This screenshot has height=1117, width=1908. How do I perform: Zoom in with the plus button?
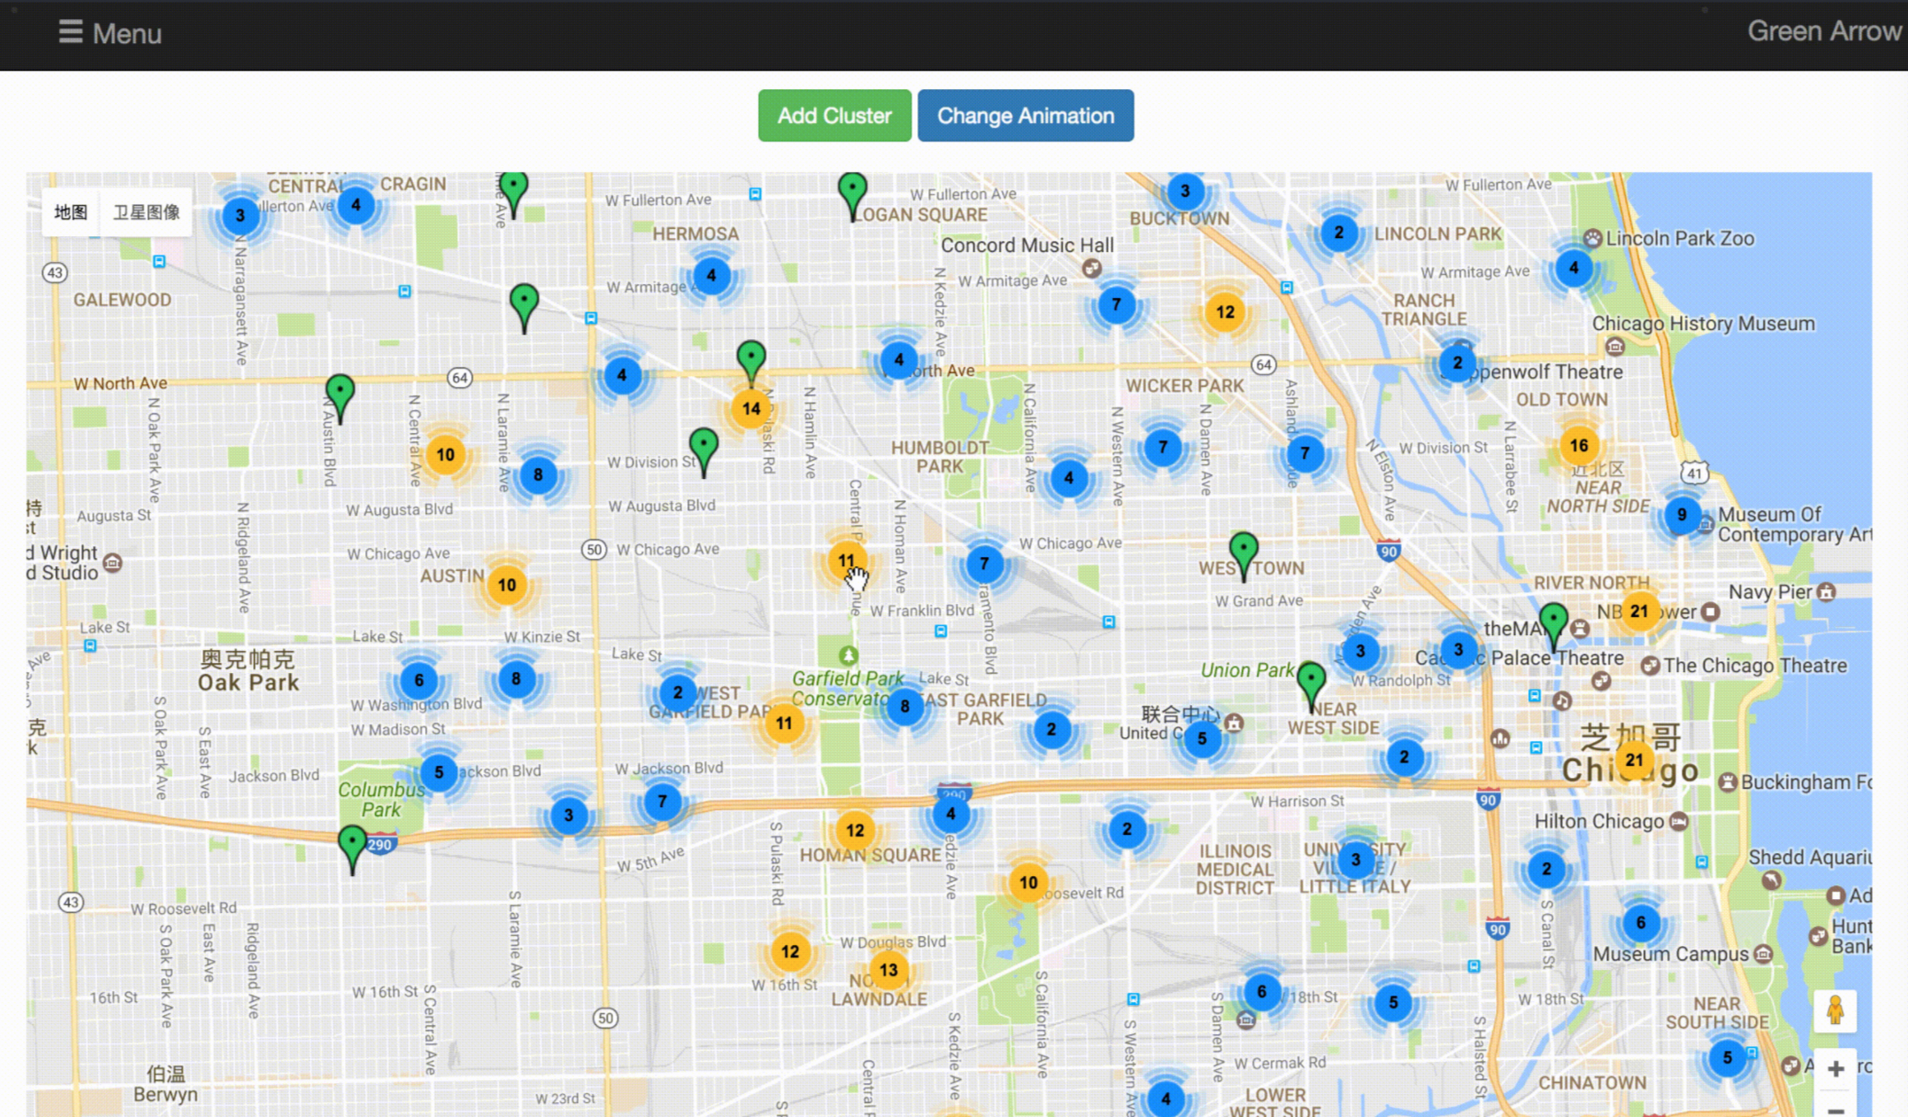[1834, 1068]
